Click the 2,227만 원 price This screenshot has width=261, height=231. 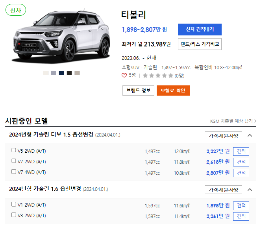point(218,151)
